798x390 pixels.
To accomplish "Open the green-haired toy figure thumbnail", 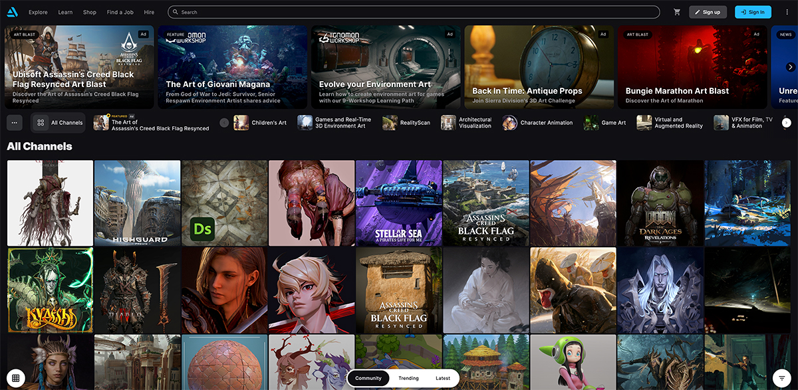I will tap(573, 362).
